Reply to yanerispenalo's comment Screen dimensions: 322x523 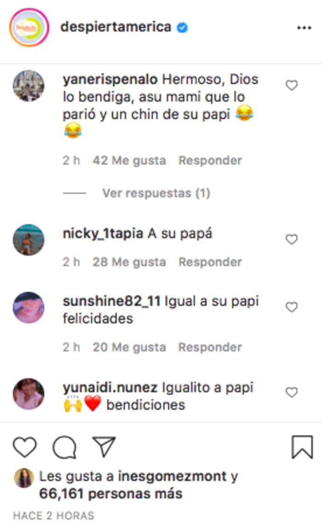coord(210,160)
